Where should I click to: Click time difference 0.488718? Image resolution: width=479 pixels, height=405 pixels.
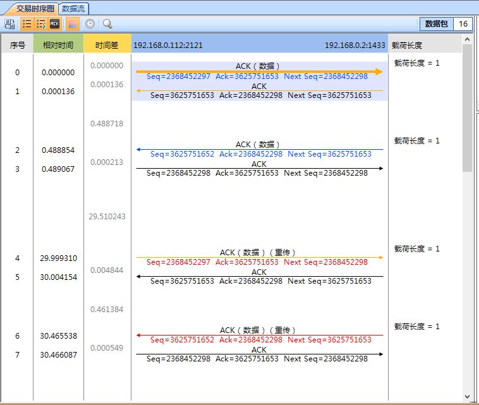[x=107, y=123]
